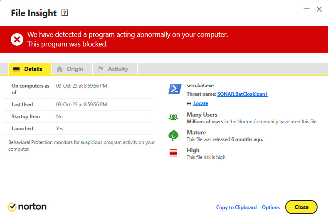Click the File Insight title text
Screen dimensions: 328x217
[x=34, y=13]
